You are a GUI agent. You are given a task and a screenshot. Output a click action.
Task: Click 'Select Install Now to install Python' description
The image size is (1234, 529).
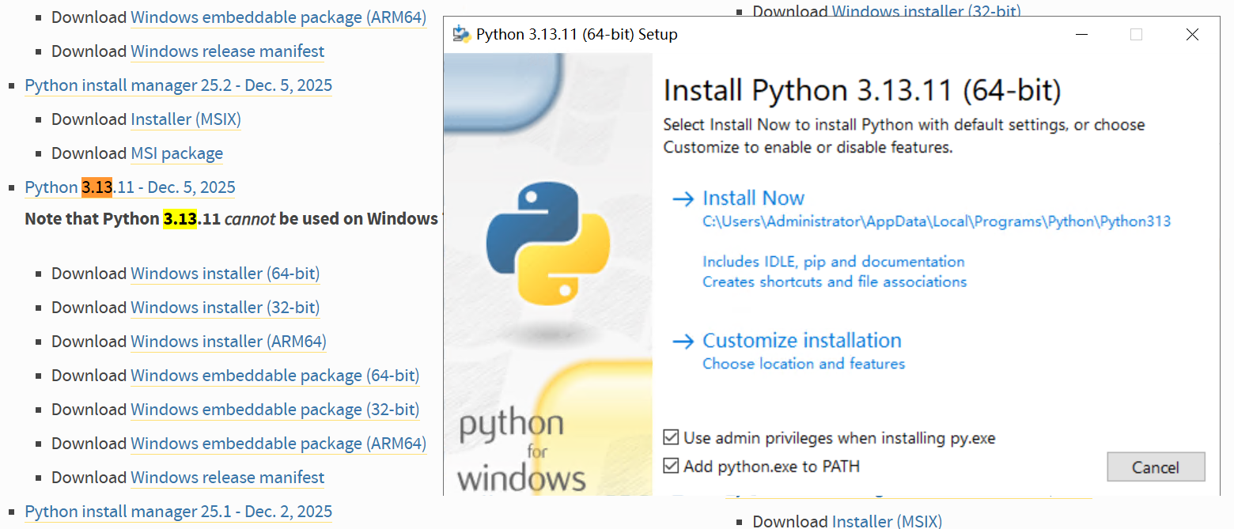point(904,136)
